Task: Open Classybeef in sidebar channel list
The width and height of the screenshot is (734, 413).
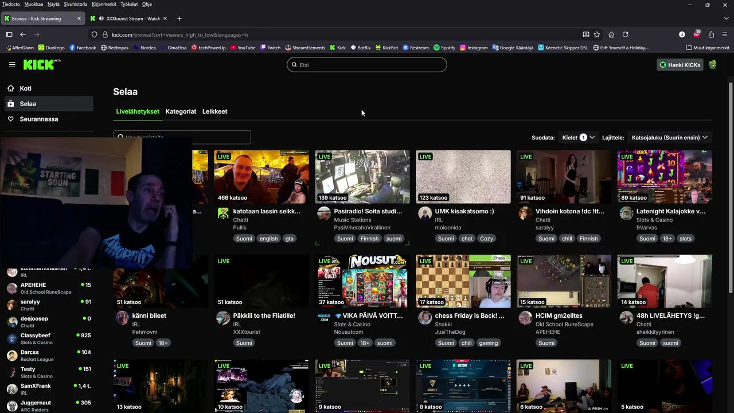Action: tap(48, 338)
